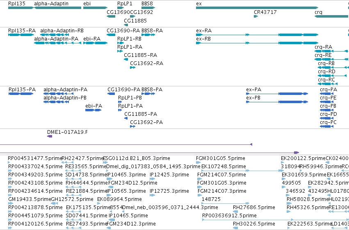The width and height of the screenshot is (349, 230).
Task: Select the BBS8-RA transcript label
Action: (x=152, y=30)
